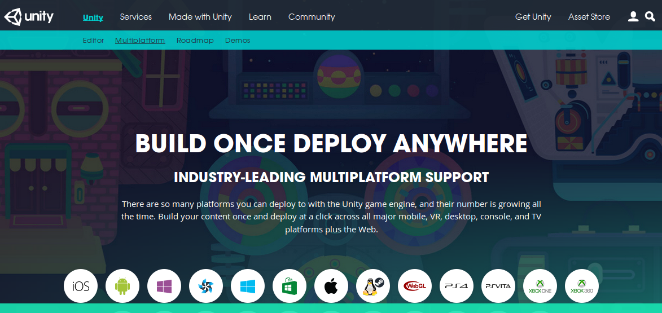The height and width of the screenshot is (313, 662).
Task: Go to the Asset Store link
Action: [589, 17]
